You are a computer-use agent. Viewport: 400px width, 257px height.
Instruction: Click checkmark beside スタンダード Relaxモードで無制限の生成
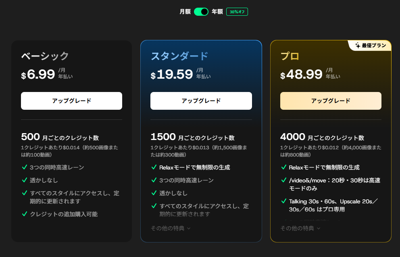coord(154,167)
